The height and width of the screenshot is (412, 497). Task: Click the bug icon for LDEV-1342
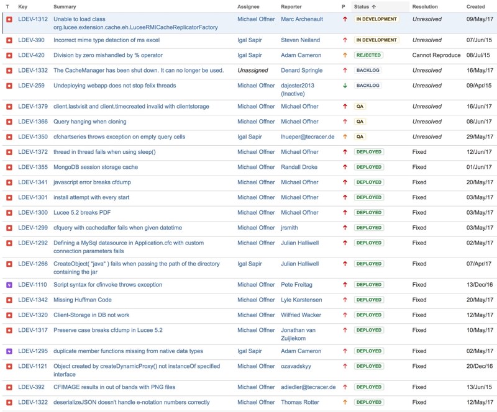click(x=9, y=300)
